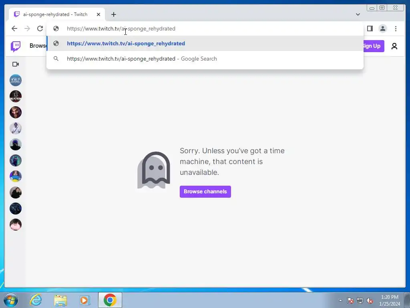The height and width of the screenshot is (308, 410).
Task: Open fourth sidebar channel avatar, white outfit
Action: pyautogui.click(x=16, y=128)
